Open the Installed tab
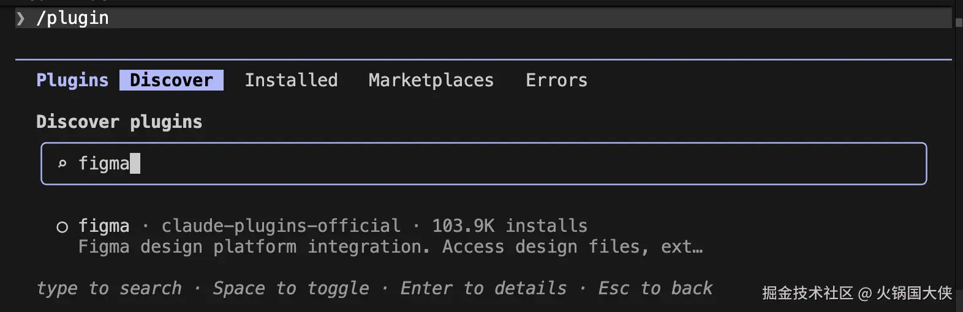 [291, 80]
